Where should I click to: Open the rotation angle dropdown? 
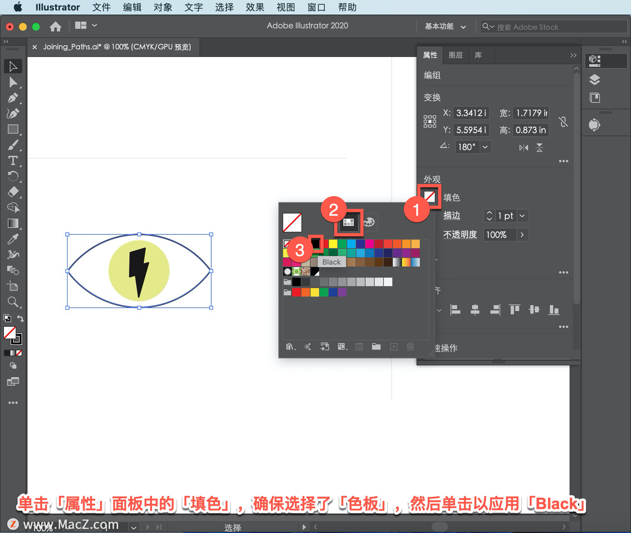coord(485,147)
